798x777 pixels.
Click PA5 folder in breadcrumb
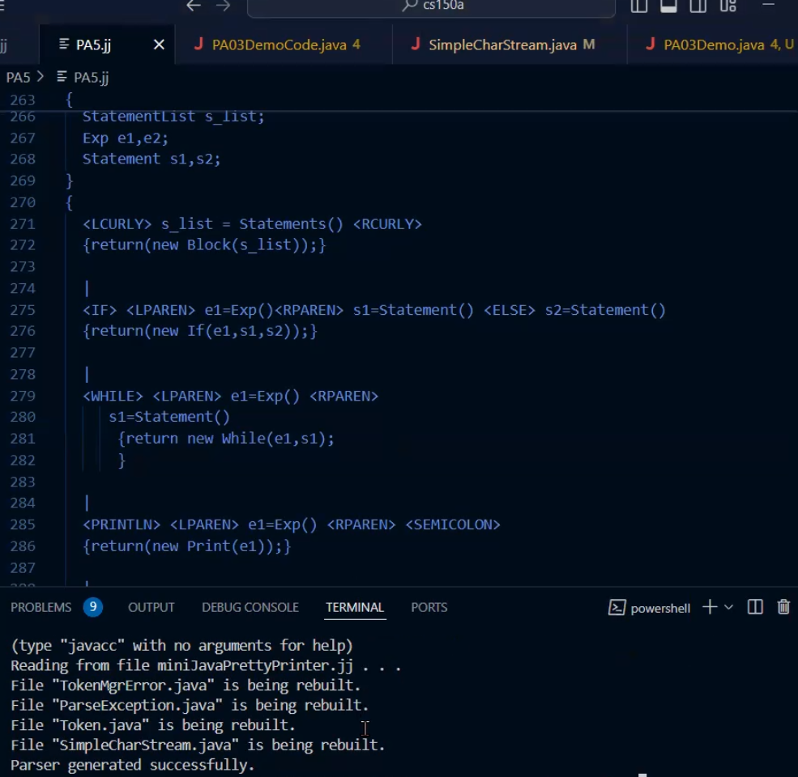coord(18,77)
